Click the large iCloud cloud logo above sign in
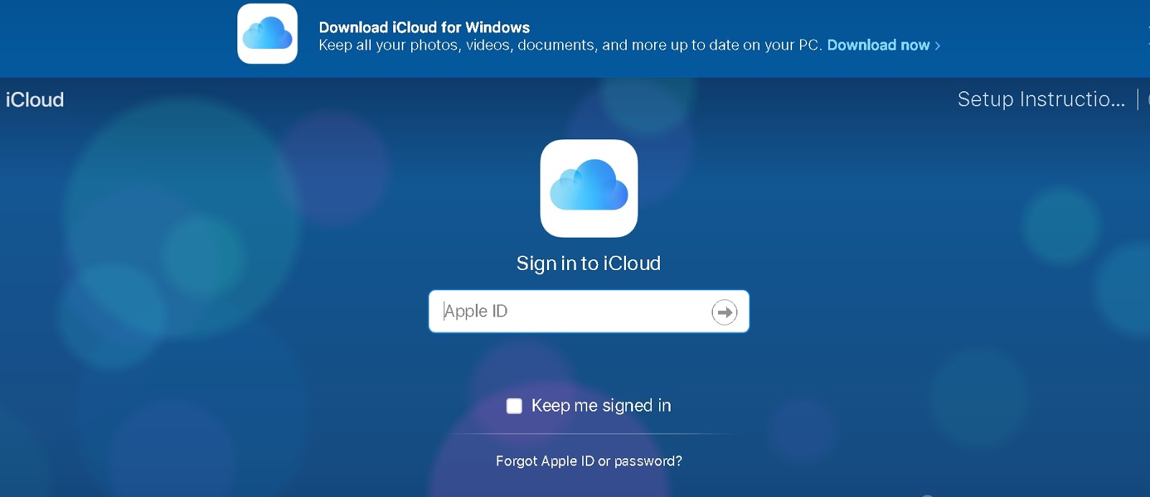This screenshot has height=497, width=1150. [589, 188]
